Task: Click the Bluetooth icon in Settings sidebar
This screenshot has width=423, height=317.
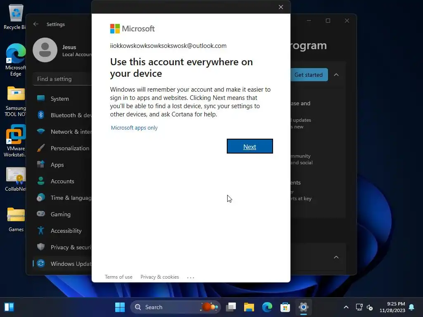Action: click(41, 115)
